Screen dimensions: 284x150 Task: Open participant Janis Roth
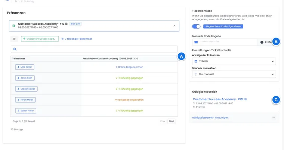[25, 78]
